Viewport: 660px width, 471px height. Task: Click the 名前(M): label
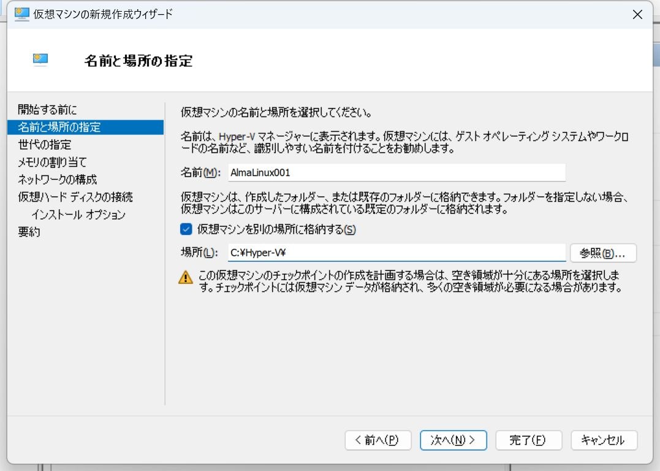tap(200, 173)
